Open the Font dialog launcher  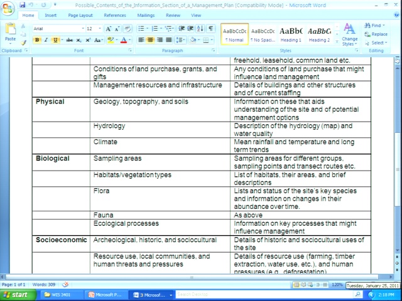click(130, 50)
